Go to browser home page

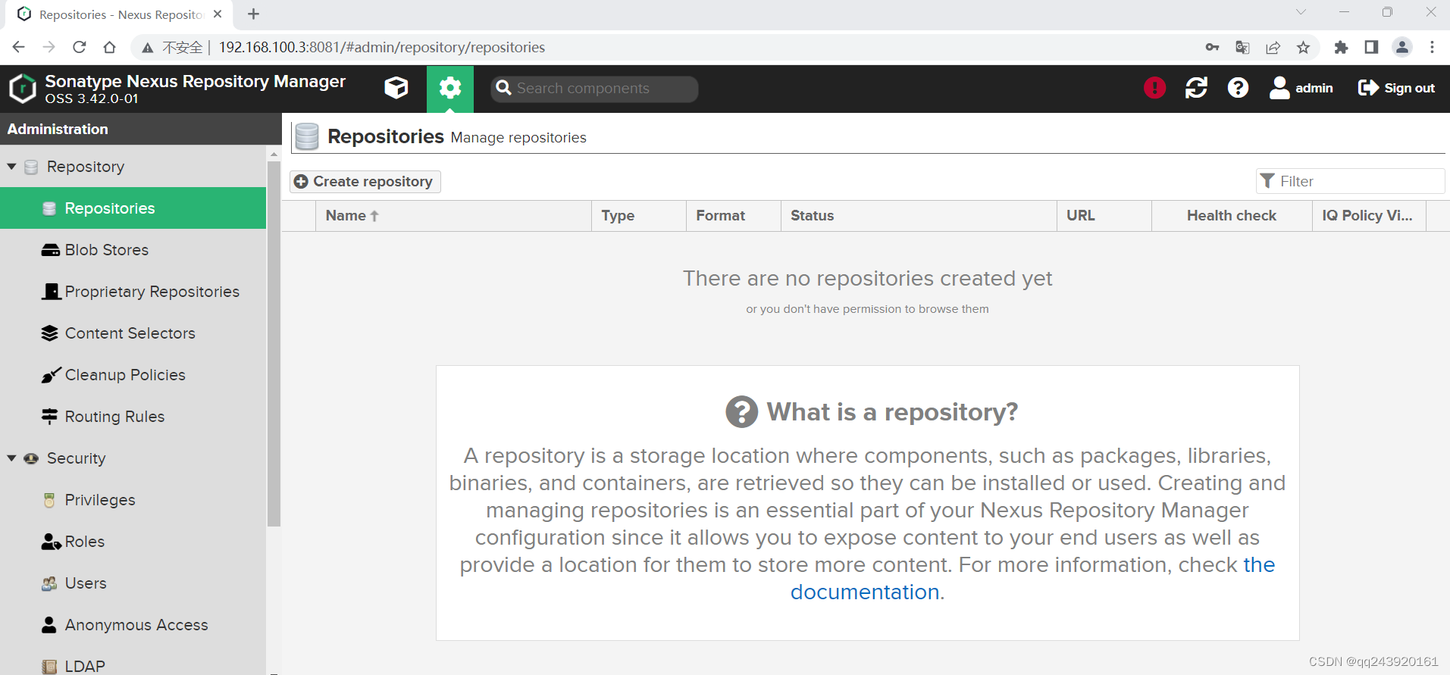pos(110,47)
